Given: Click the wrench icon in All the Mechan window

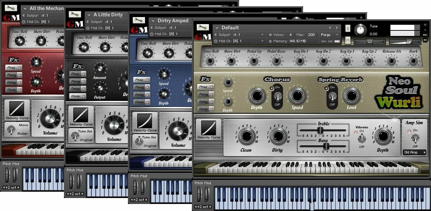Looking at the screenshot, I should point(11,8).
